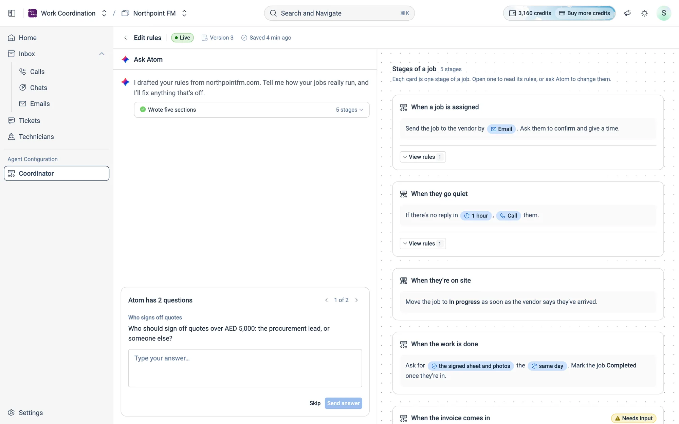This screenshot has height=424, width=679.
Task: Open Tickets in the sidebar
Action: click(56, 120)
